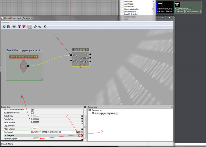This screenshot has width=206, height=147.
Task: Click the Stopped output connector on Play Sound node
Action: 90,61
